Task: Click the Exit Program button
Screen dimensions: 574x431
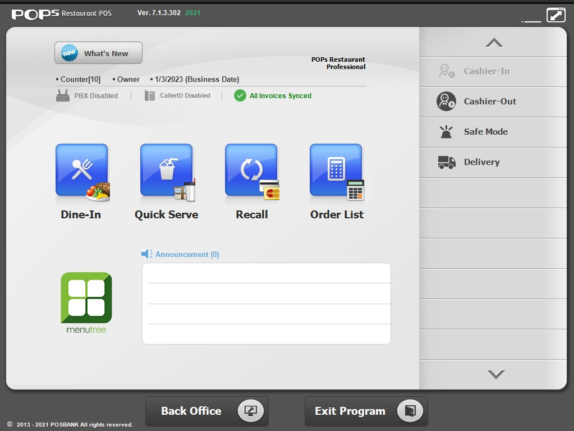Action: [x=366, y=411]
